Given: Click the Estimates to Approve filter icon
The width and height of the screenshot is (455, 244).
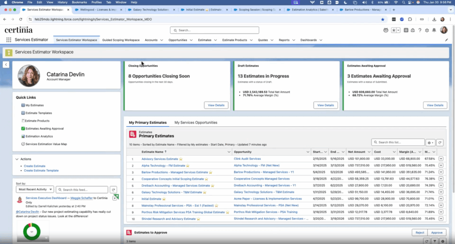Looking at the screenshot, I should pyautogui.click(x=435, y=241).
